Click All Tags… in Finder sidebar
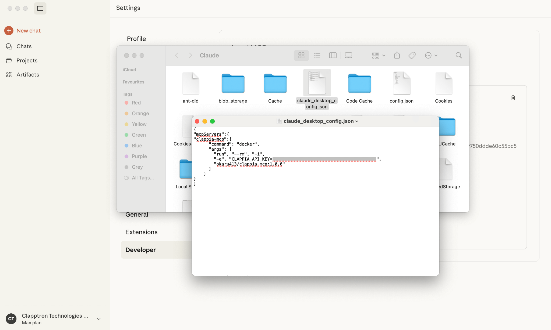This screenshot has height=330, width=551. [143, 178]
